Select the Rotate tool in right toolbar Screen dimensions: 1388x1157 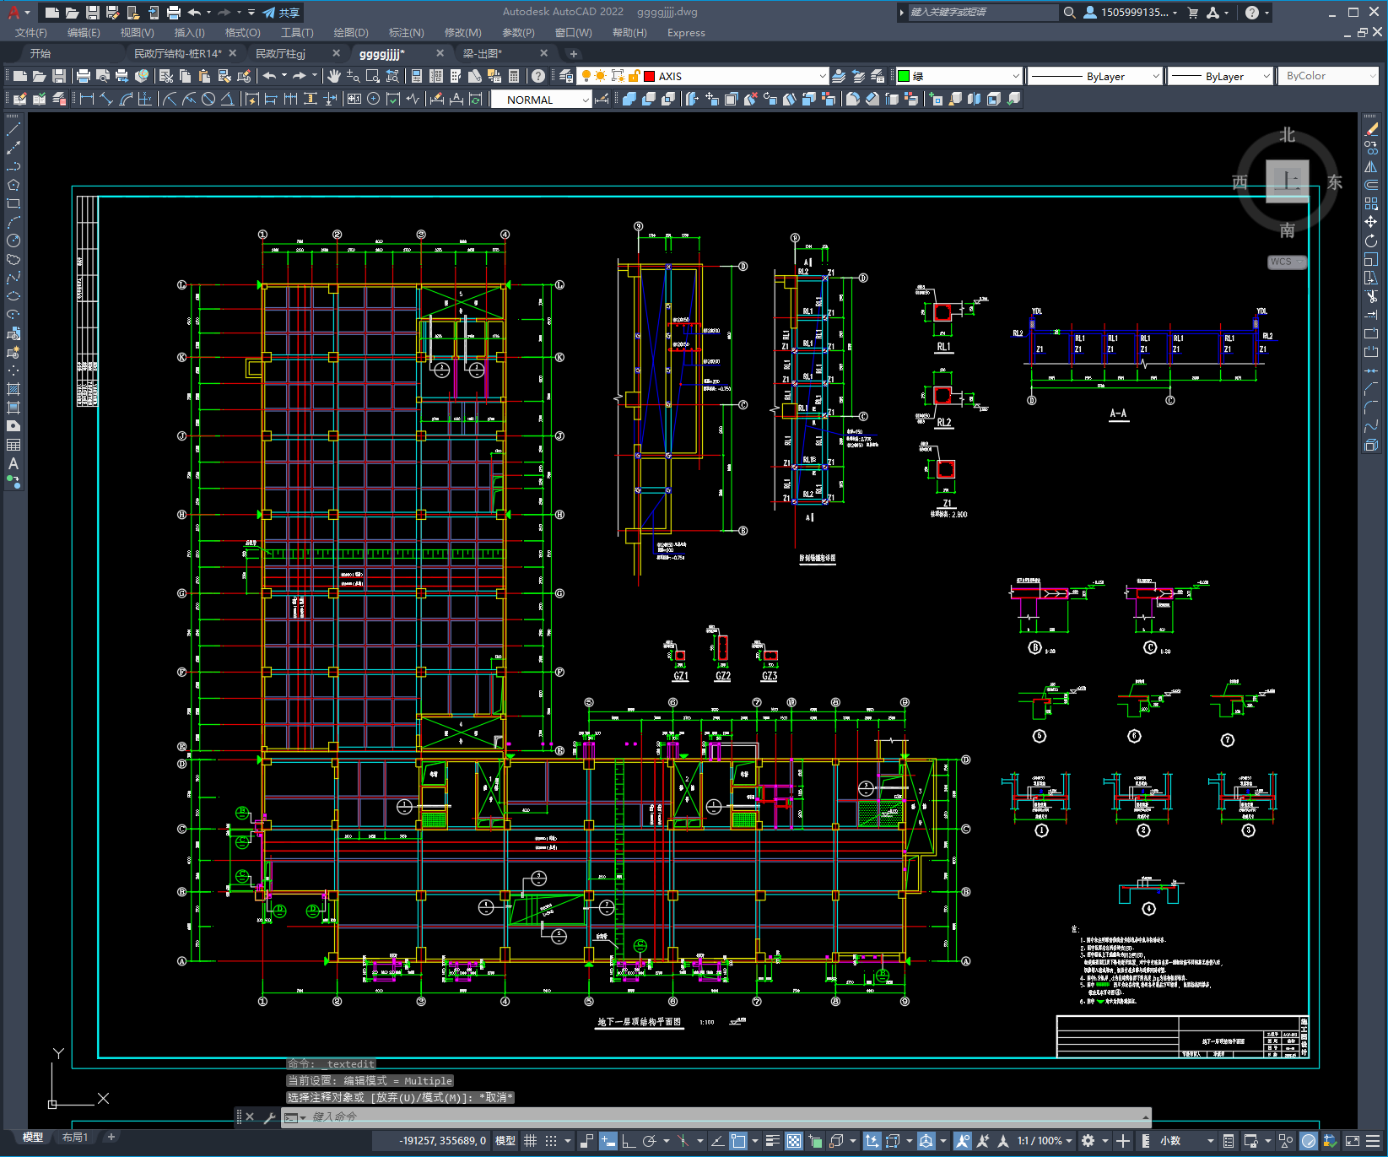(x=1371, y=241)
